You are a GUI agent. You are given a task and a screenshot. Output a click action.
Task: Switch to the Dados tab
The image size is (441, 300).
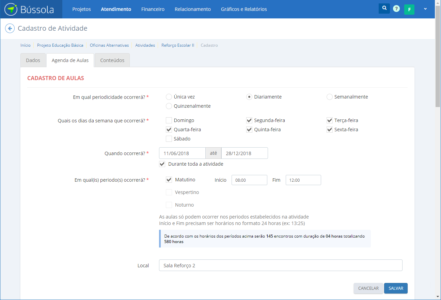pyautogui.click(x=33, y=60)
